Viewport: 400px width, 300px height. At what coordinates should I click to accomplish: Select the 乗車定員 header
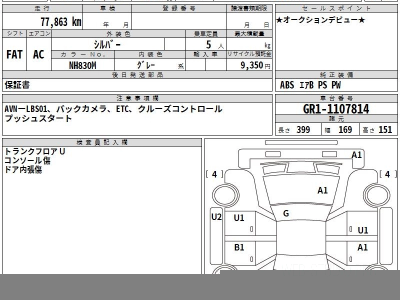(x=206, y=34)
